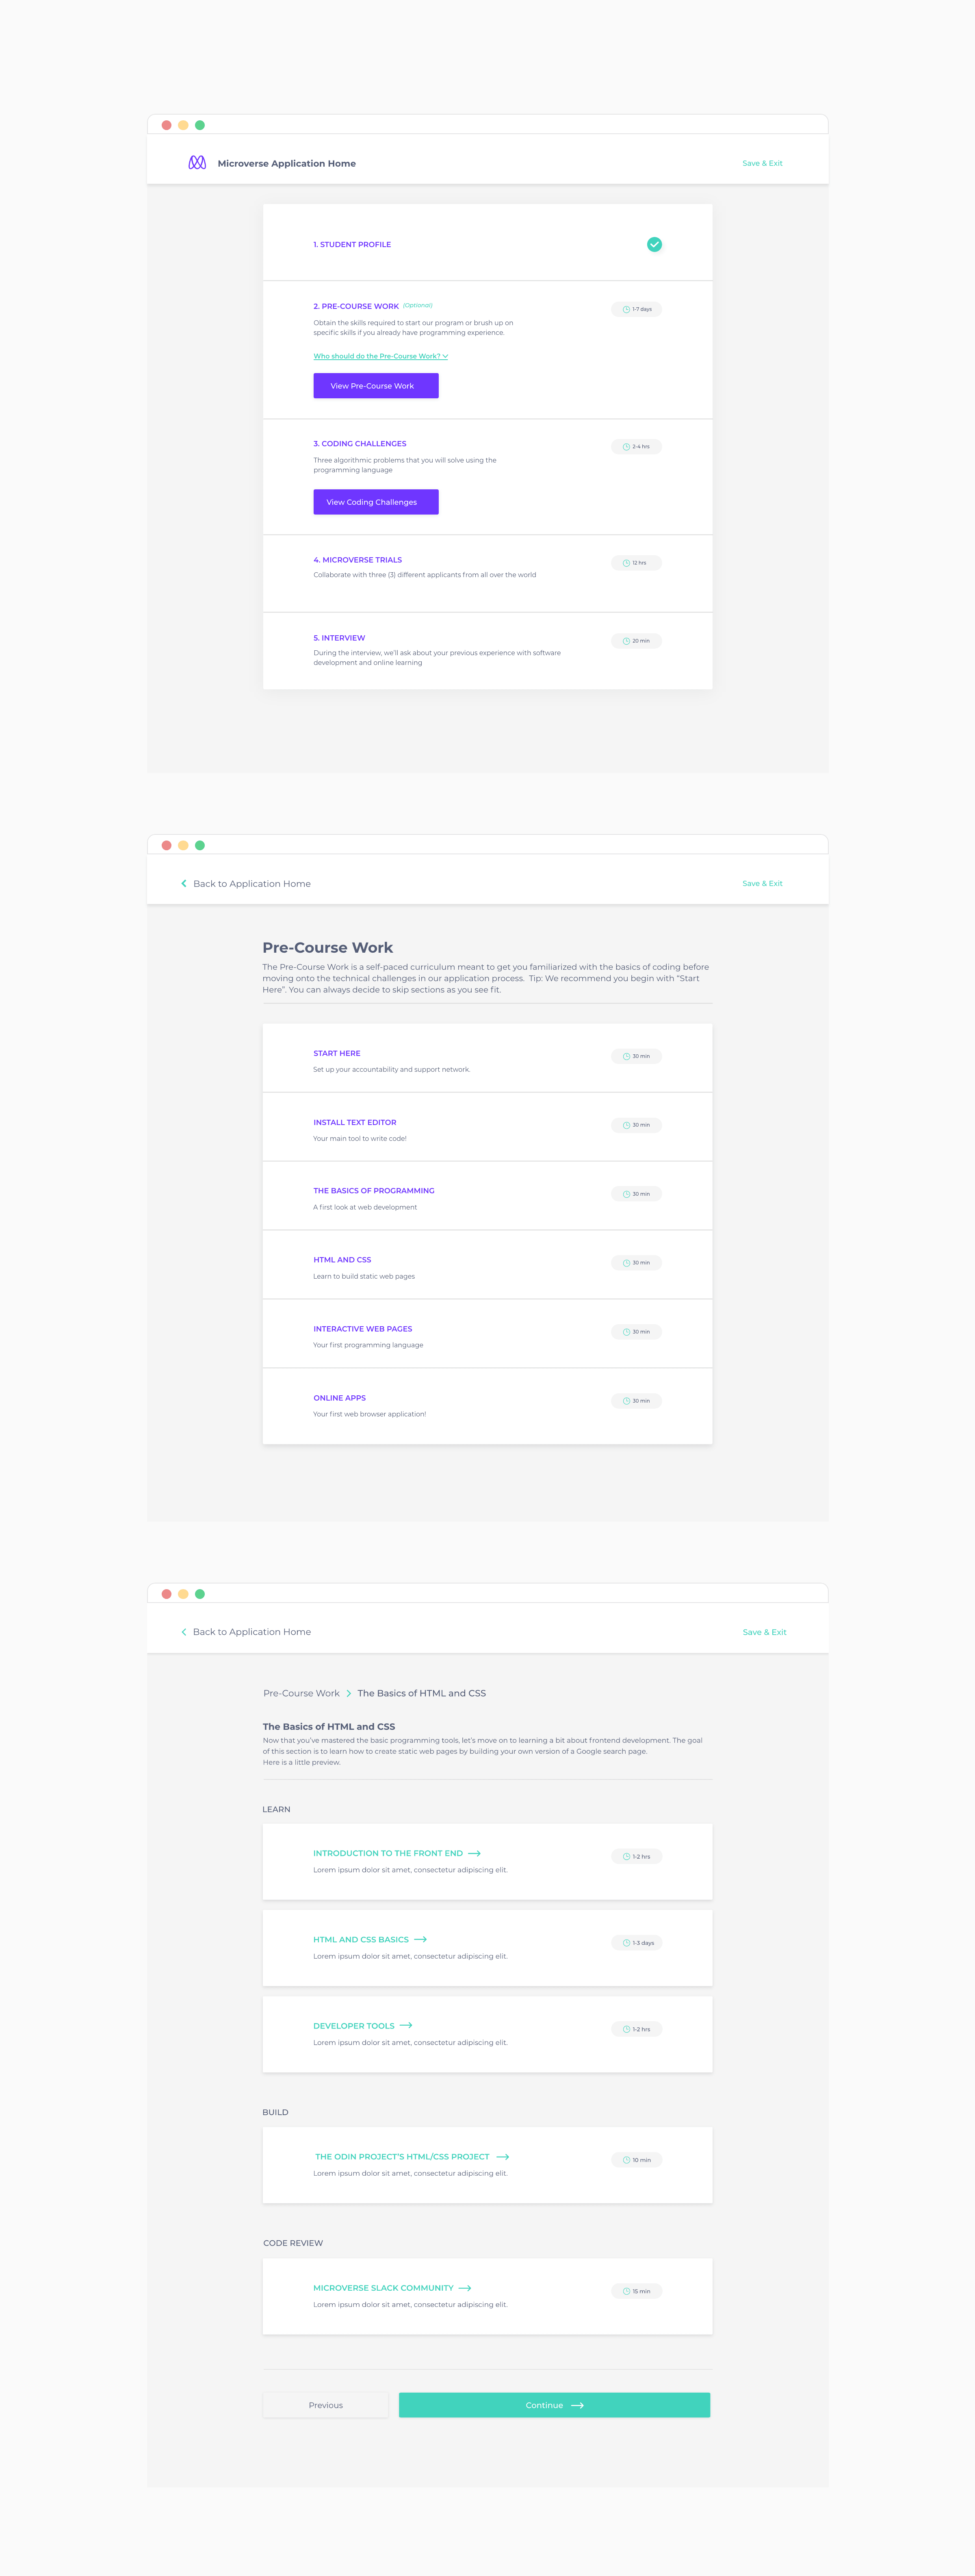
Task: Click 'Collaborate with three (3) different applicants' text
Action: tap(425, 575)
